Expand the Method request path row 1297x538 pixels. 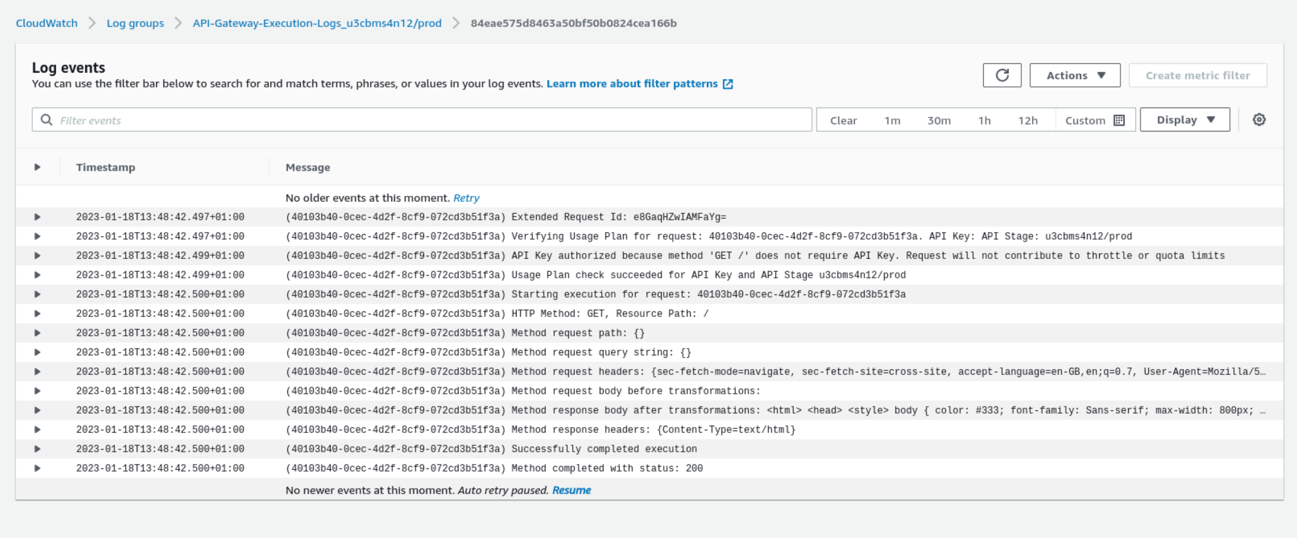[37, 333]
